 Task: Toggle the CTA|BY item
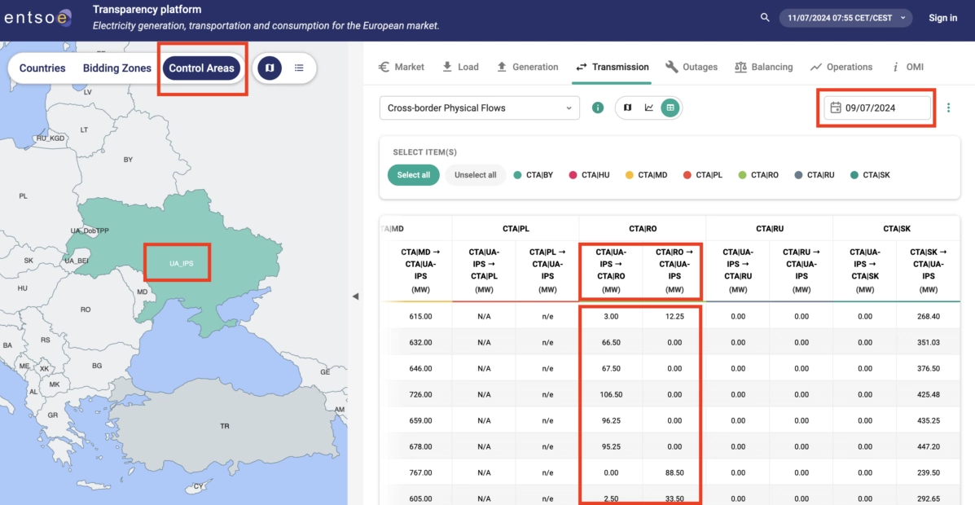coord(534,175)
